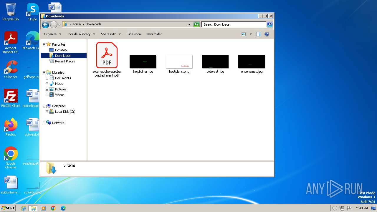Image resolution: width=377 pixels, height=212 pixels.
Task: Click the 2:40 PM clock
Action: (x=362, y=208)
